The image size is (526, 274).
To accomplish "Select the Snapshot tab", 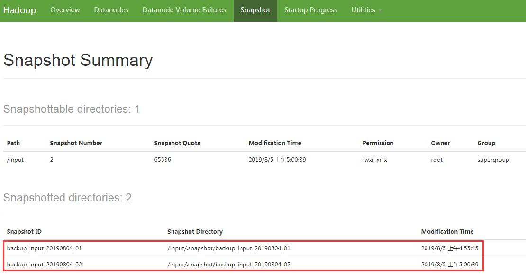I will tap(255, 10).
